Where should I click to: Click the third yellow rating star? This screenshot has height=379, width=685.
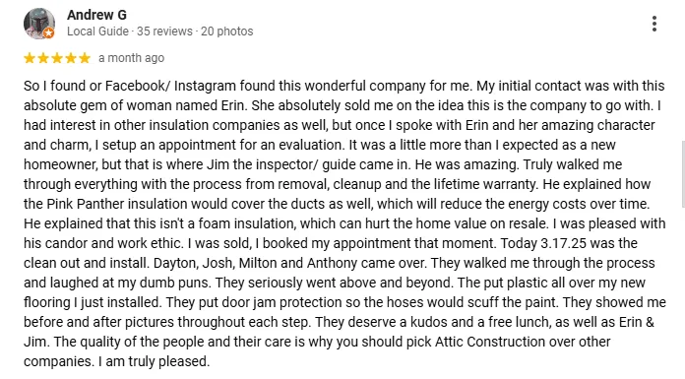click(57, 58)
